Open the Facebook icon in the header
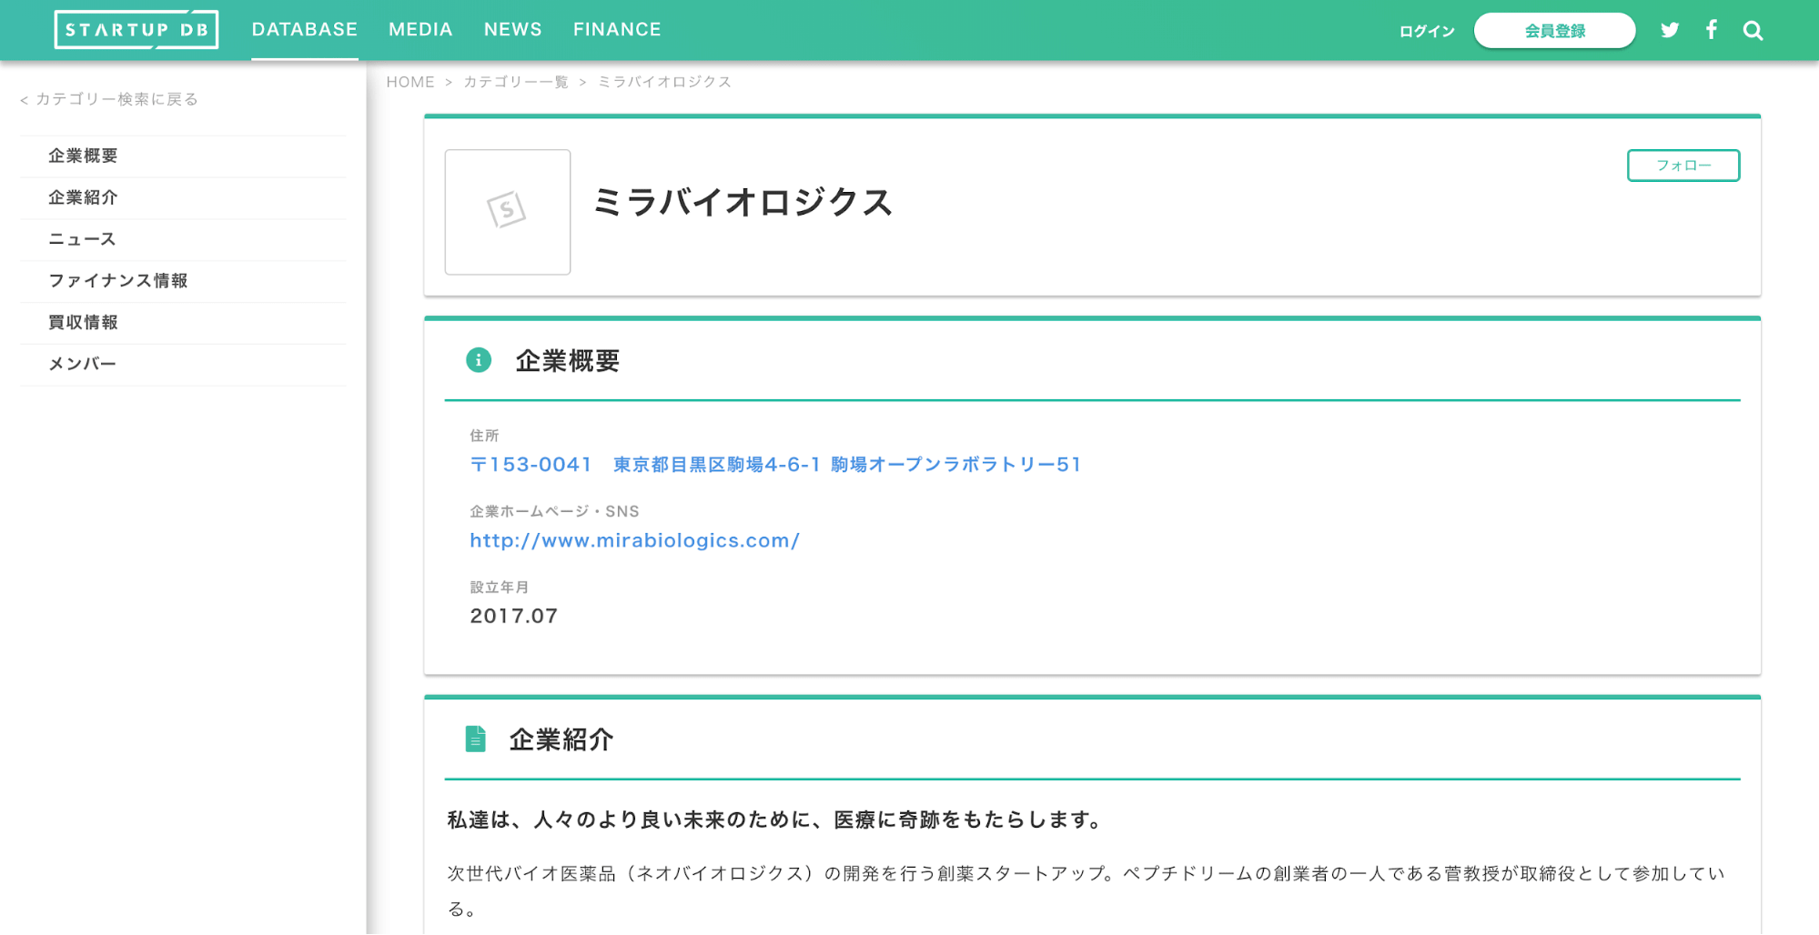 1712,30
